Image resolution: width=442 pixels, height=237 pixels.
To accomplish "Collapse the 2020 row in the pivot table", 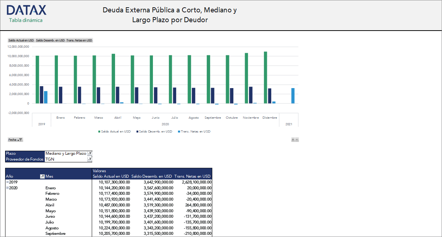I will [x=7, y=188].
